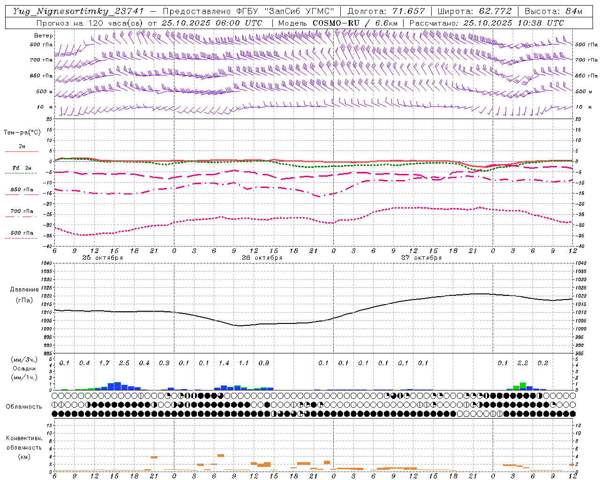Click the 27 октября date label
Image resolution: width=600 pixels, height=480 pixels.
[421, 257]
